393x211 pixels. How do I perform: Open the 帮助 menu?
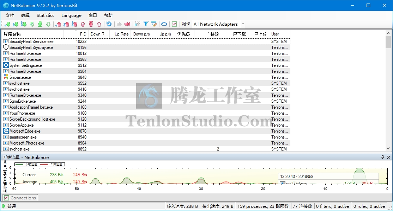(108, 15)
